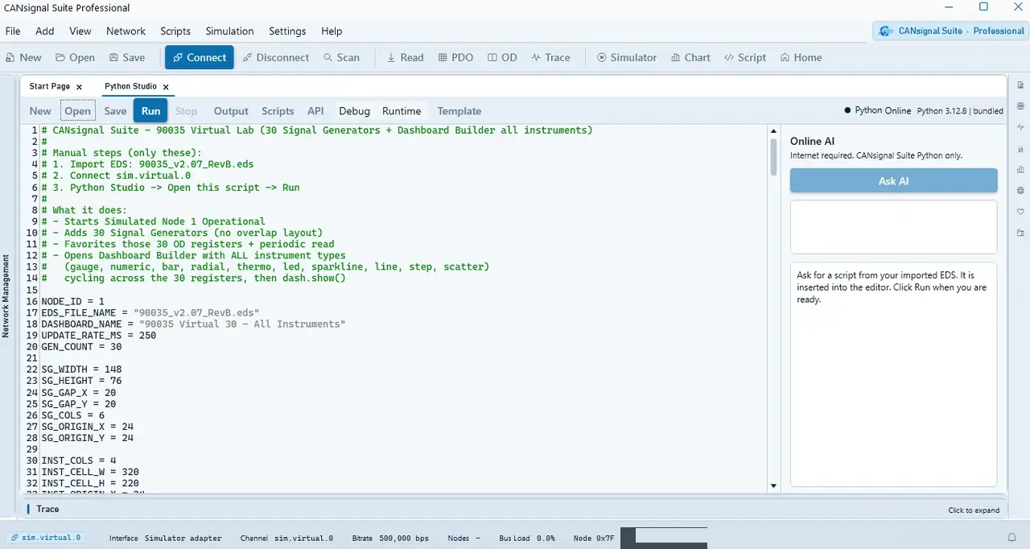The image size is (1030, 549).
Task: Switch to the Start Page tab
Action: 50,86
